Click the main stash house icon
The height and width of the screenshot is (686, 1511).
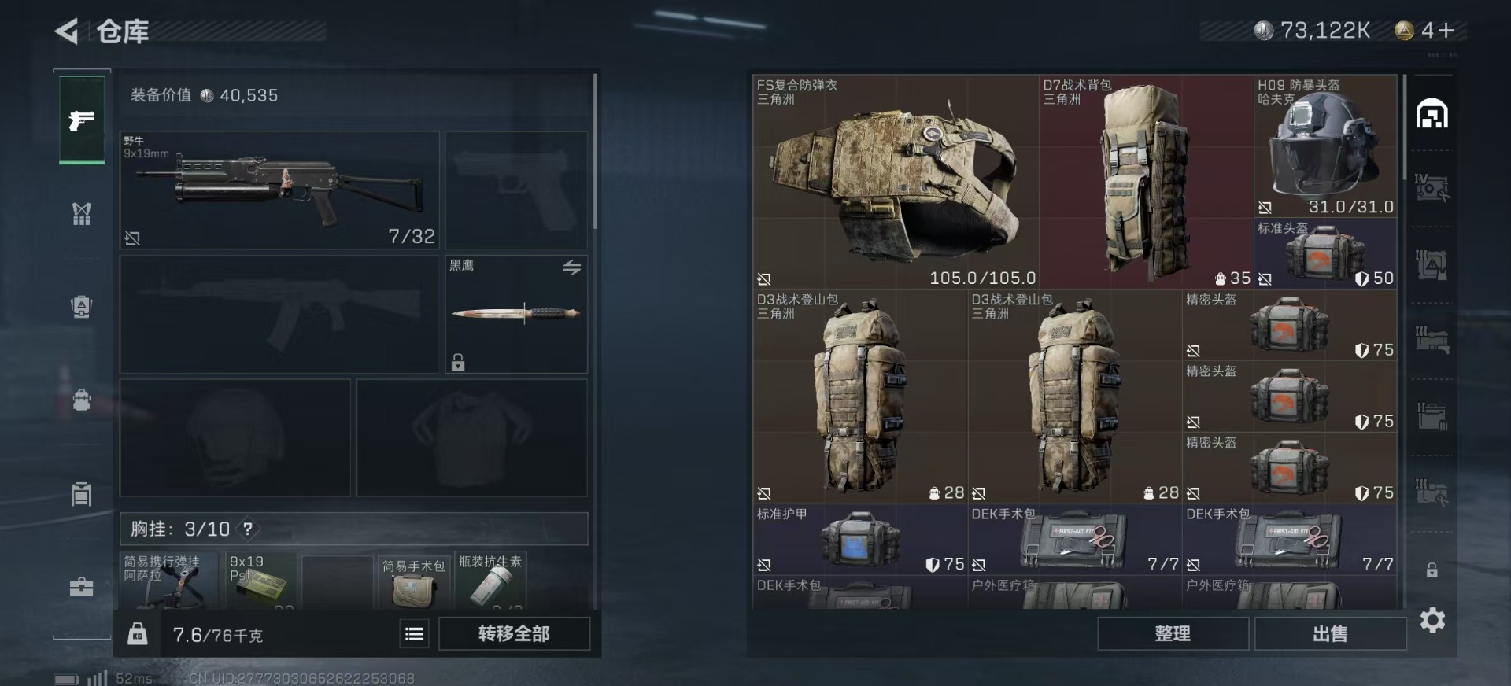pyautogui.click(x=1432, y=114)
